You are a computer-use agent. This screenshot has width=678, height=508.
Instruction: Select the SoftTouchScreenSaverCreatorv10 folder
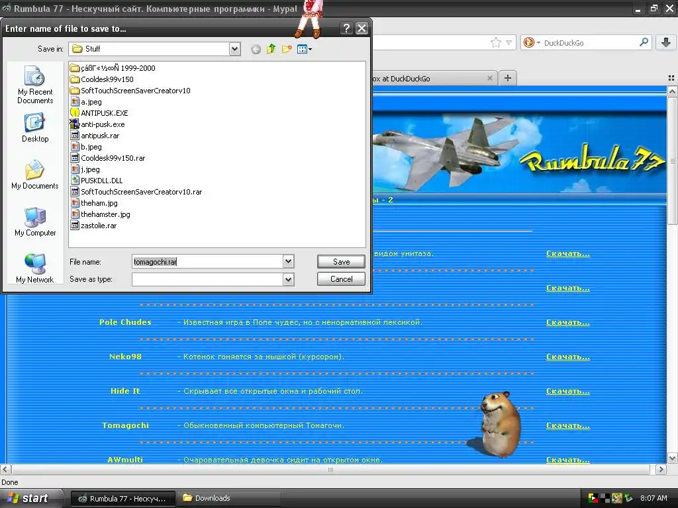[130, 90]
